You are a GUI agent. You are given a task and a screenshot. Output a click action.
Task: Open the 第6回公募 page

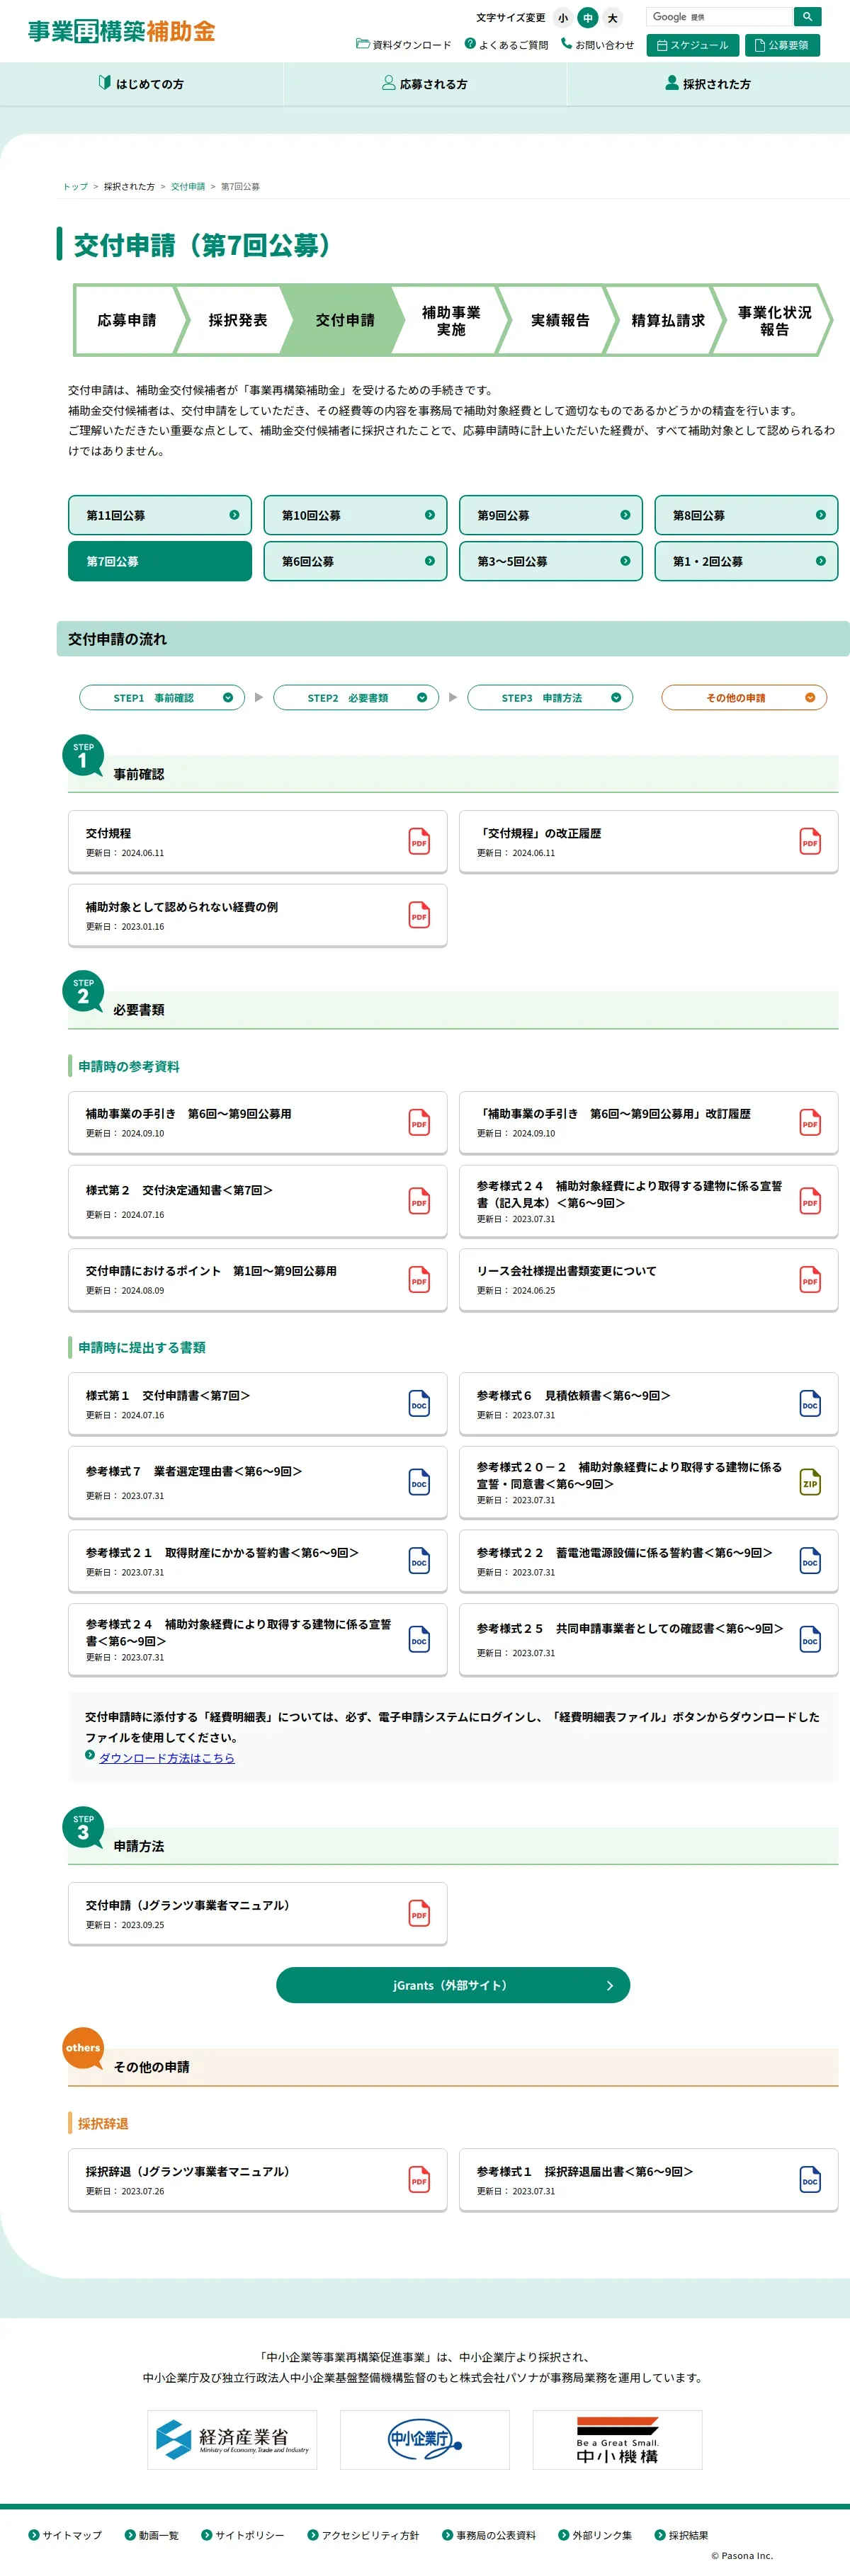[x=355, y=561]
